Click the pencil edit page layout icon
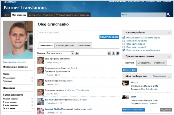174x115 pixels. point(57,15)
